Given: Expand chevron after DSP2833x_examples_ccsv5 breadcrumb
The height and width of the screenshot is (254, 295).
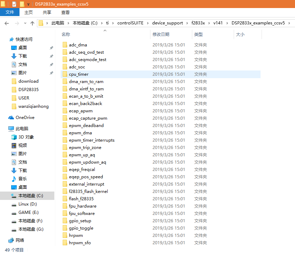Looking at the screenshot, I should (x=289, y=23).
